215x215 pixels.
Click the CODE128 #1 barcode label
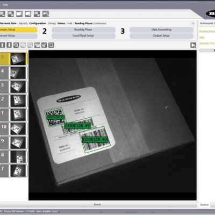coord(77,126)
